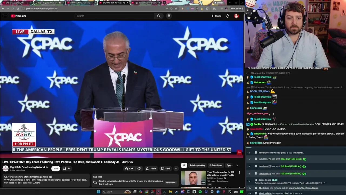Image resolution: width=346 pixels, height=195 pixels.
Task: Select the Public speaking filter chip
Action: (197, 165)
